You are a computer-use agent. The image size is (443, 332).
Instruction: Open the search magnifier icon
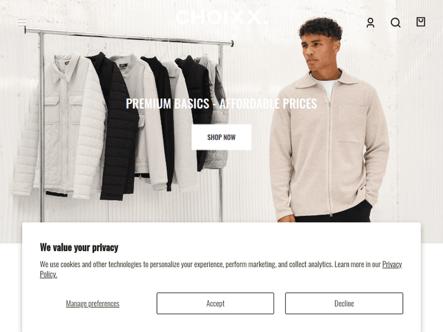396,22
